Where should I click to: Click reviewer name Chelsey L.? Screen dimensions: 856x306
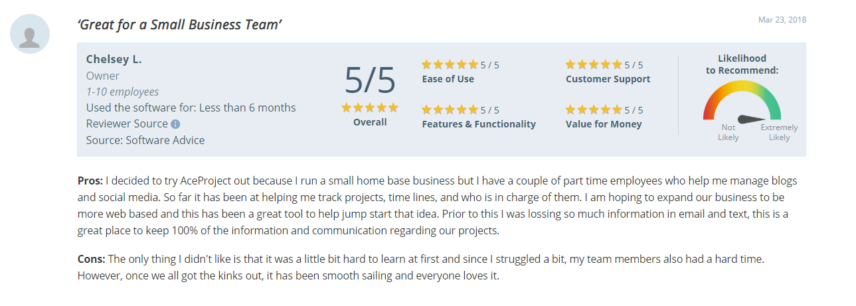tap(114, 59)
